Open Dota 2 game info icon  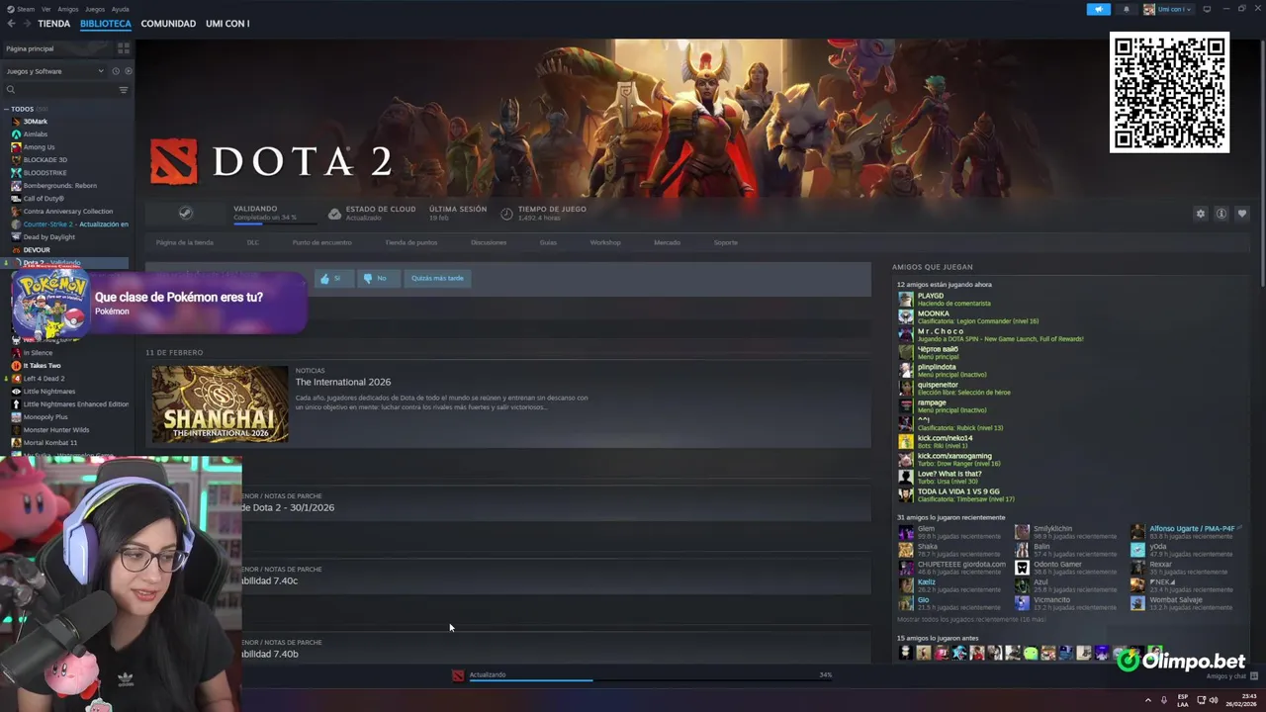pyautogui.click(x=1221, y=214)
